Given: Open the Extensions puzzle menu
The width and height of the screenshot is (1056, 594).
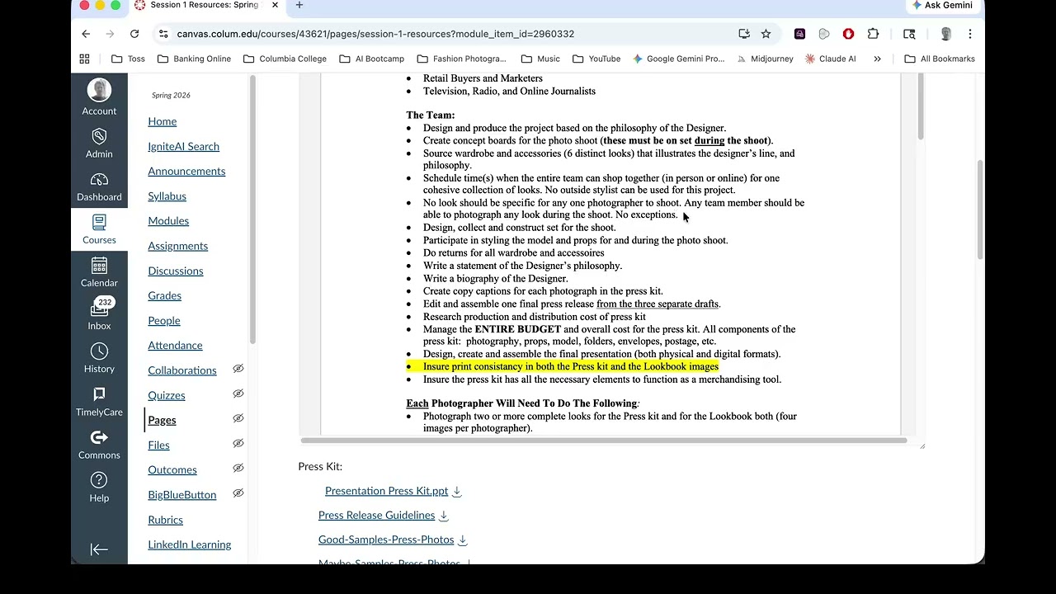Looking at the screenshot, I should pyautogui.click(x=873, y=34).
